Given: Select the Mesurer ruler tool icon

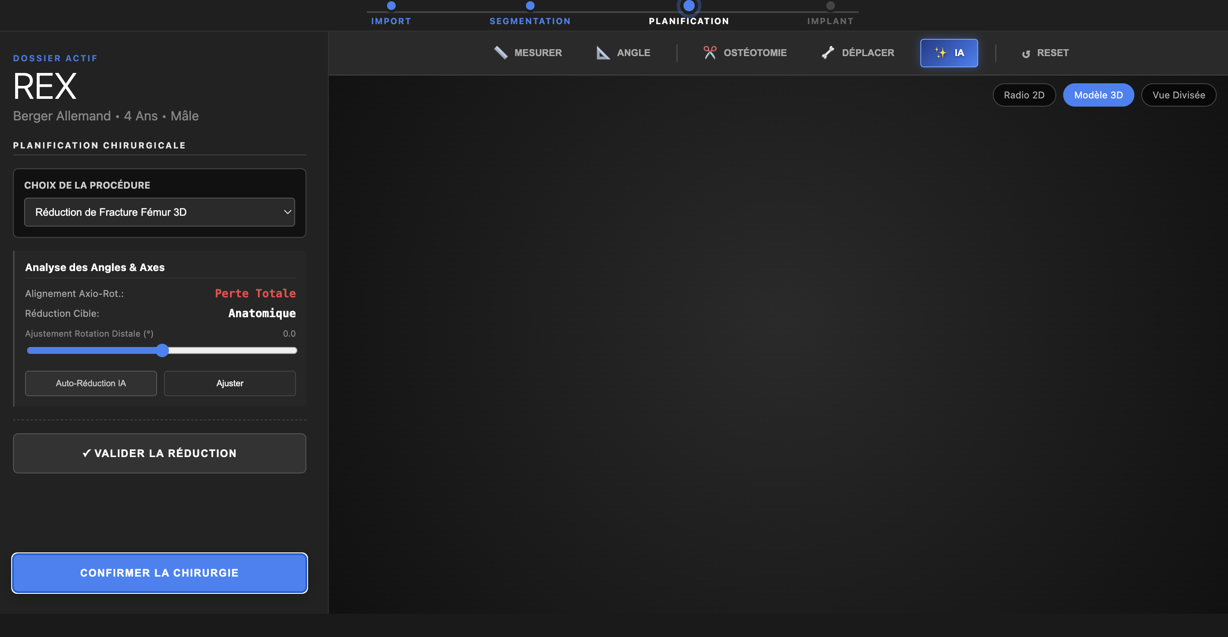Looking at the screenshot, I should tap(501, 53).
